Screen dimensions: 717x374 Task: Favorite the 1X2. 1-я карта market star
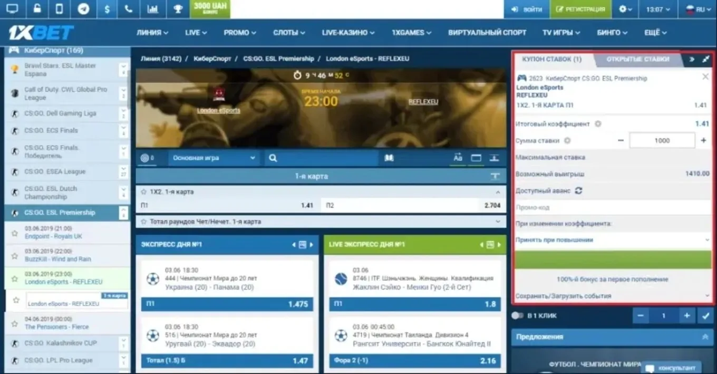[143, 192]
